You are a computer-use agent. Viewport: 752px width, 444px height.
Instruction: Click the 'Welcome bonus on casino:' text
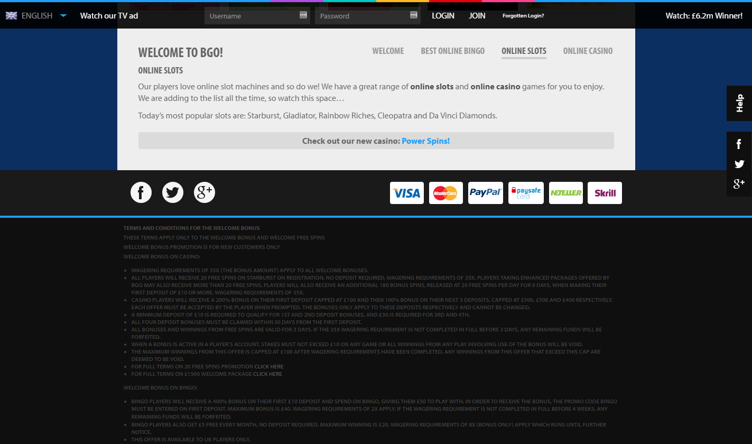coord(162,256)
